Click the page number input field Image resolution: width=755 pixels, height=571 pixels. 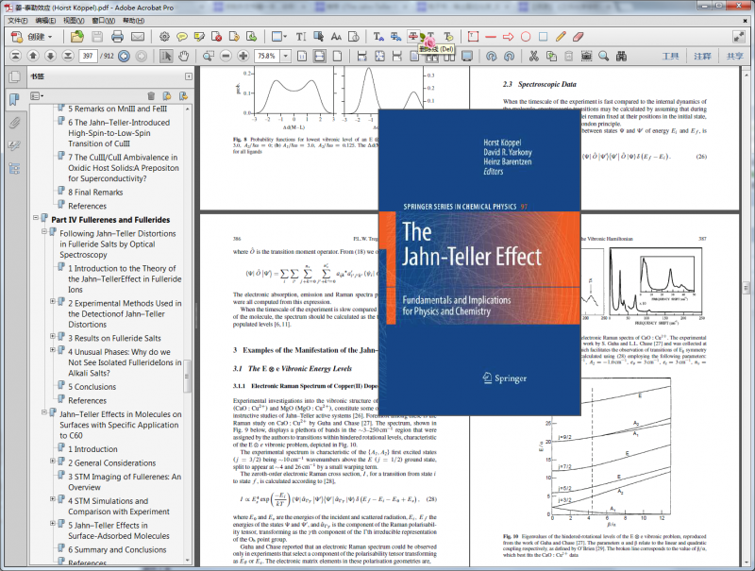(x=88, y=56)
